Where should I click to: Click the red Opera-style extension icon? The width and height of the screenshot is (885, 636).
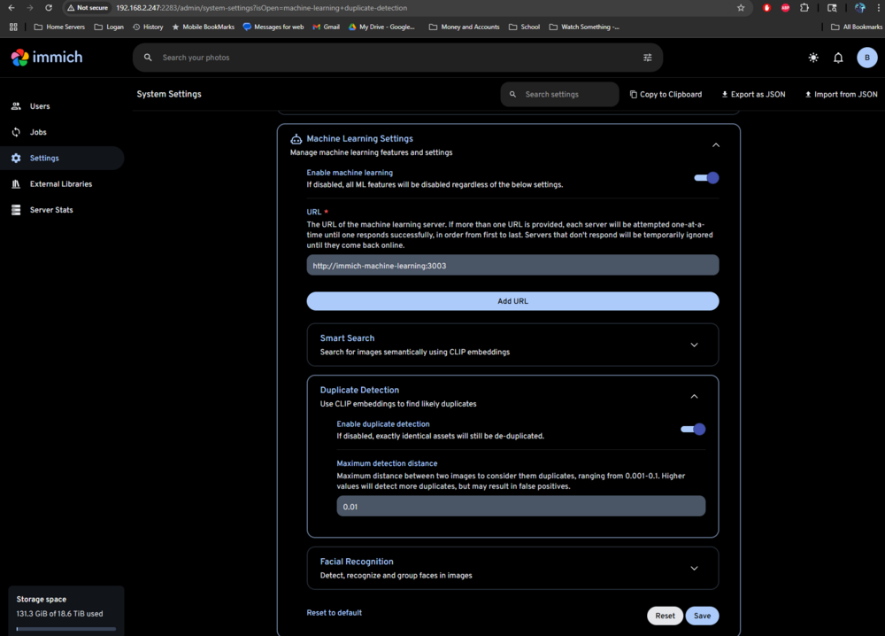click(x=766, y=8)
